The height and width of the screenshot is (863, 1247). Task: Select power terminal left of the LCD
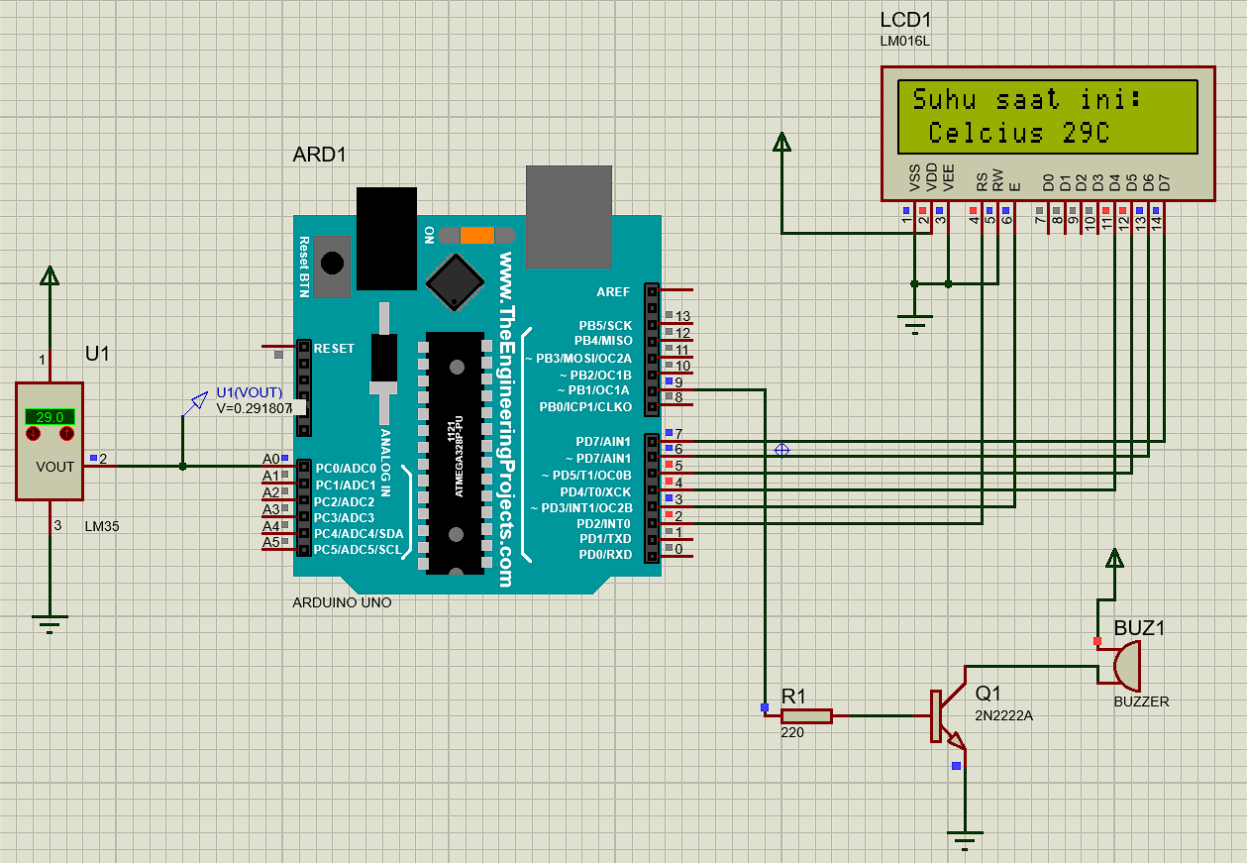[x=782, y=144]
